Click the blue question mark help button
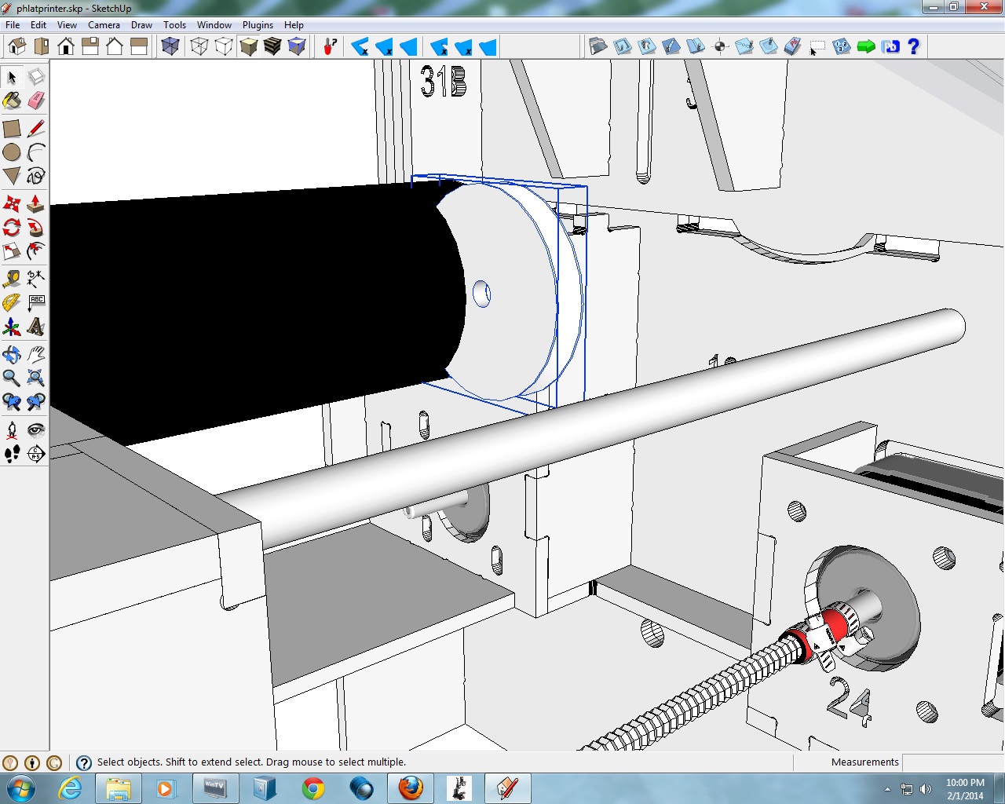Image resolution: width=1005 pixels, height=804 pixels. click(x=913, y=47)
